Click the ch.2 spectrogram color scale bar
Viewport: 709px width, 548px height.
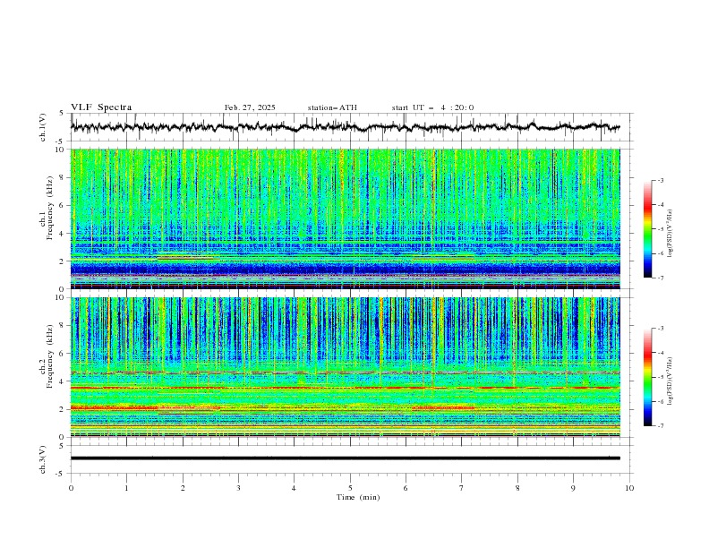click(647, 377)
